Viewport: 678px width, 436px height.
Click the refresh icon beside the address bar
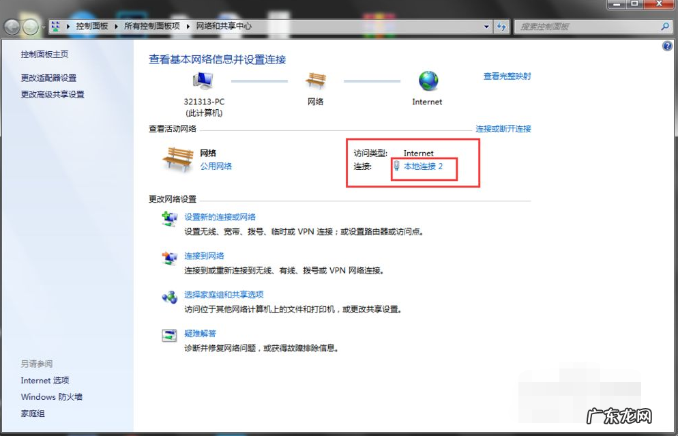coord(501,27)
